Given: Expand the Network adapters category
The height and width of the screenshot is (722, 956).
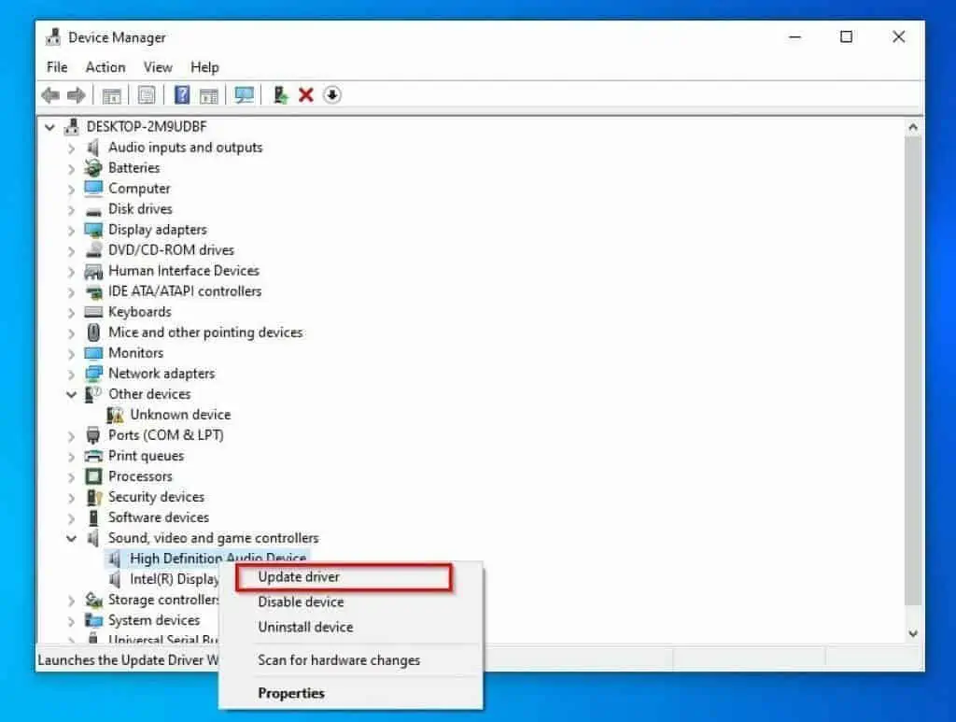Looking at the screenshot, I should tap(72, 373).
